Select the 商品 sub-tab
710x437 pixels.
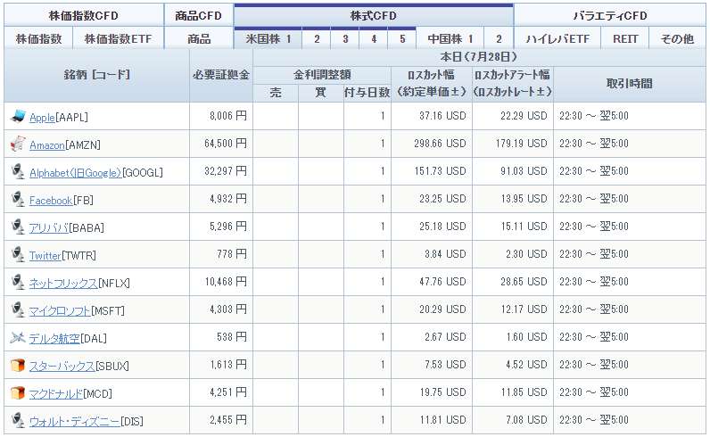(199, 38)
